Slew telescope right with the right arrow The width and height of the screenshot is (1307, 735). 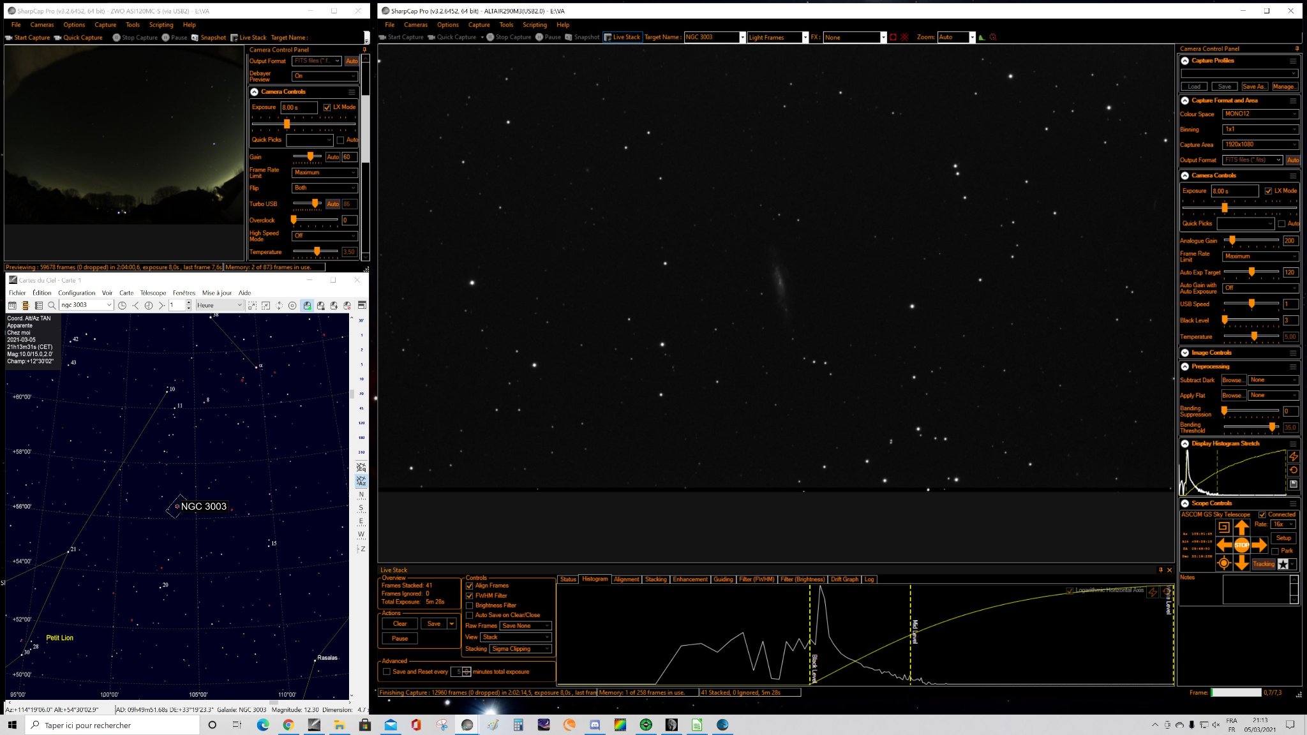tap(1259, 545)
